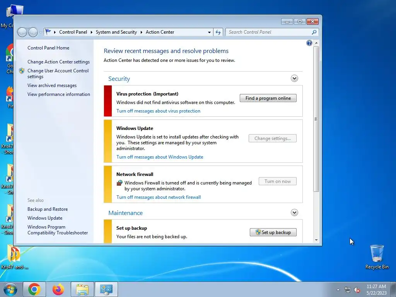Click the Turn on now button

(x=278, y=181)
